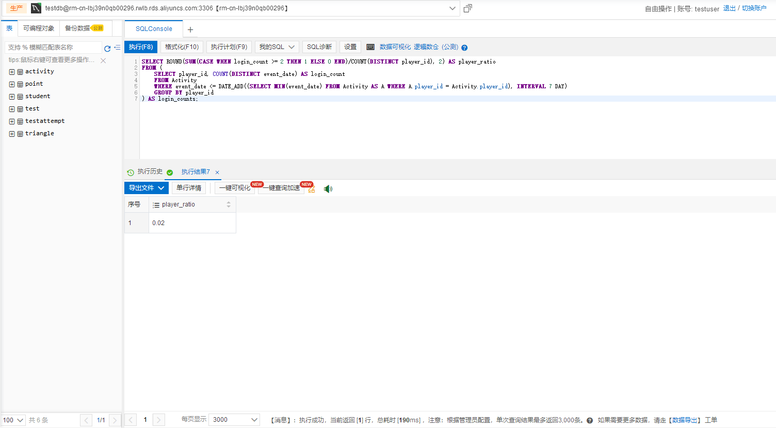Open the 设置 settings button
This screenshot has width=776, height=428.
(x=350, y=47)
